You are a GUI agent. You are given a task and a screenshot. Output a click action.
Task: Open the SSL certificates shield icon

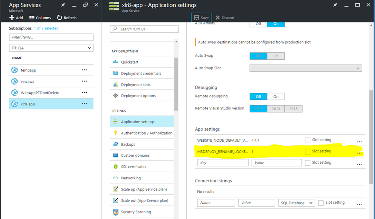tap(116, 167)
